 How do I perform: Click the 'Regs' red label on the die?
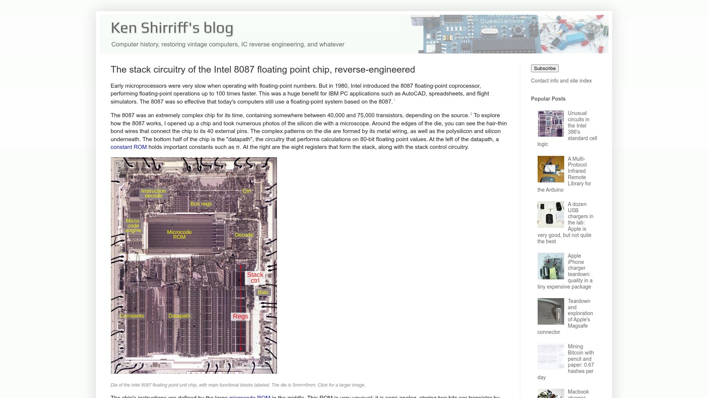240,316
